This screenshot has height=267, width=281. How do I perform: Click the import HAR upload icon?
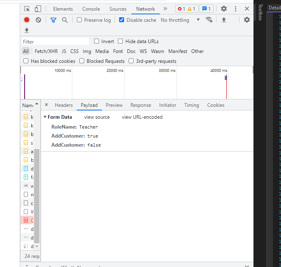click(224, 20)
